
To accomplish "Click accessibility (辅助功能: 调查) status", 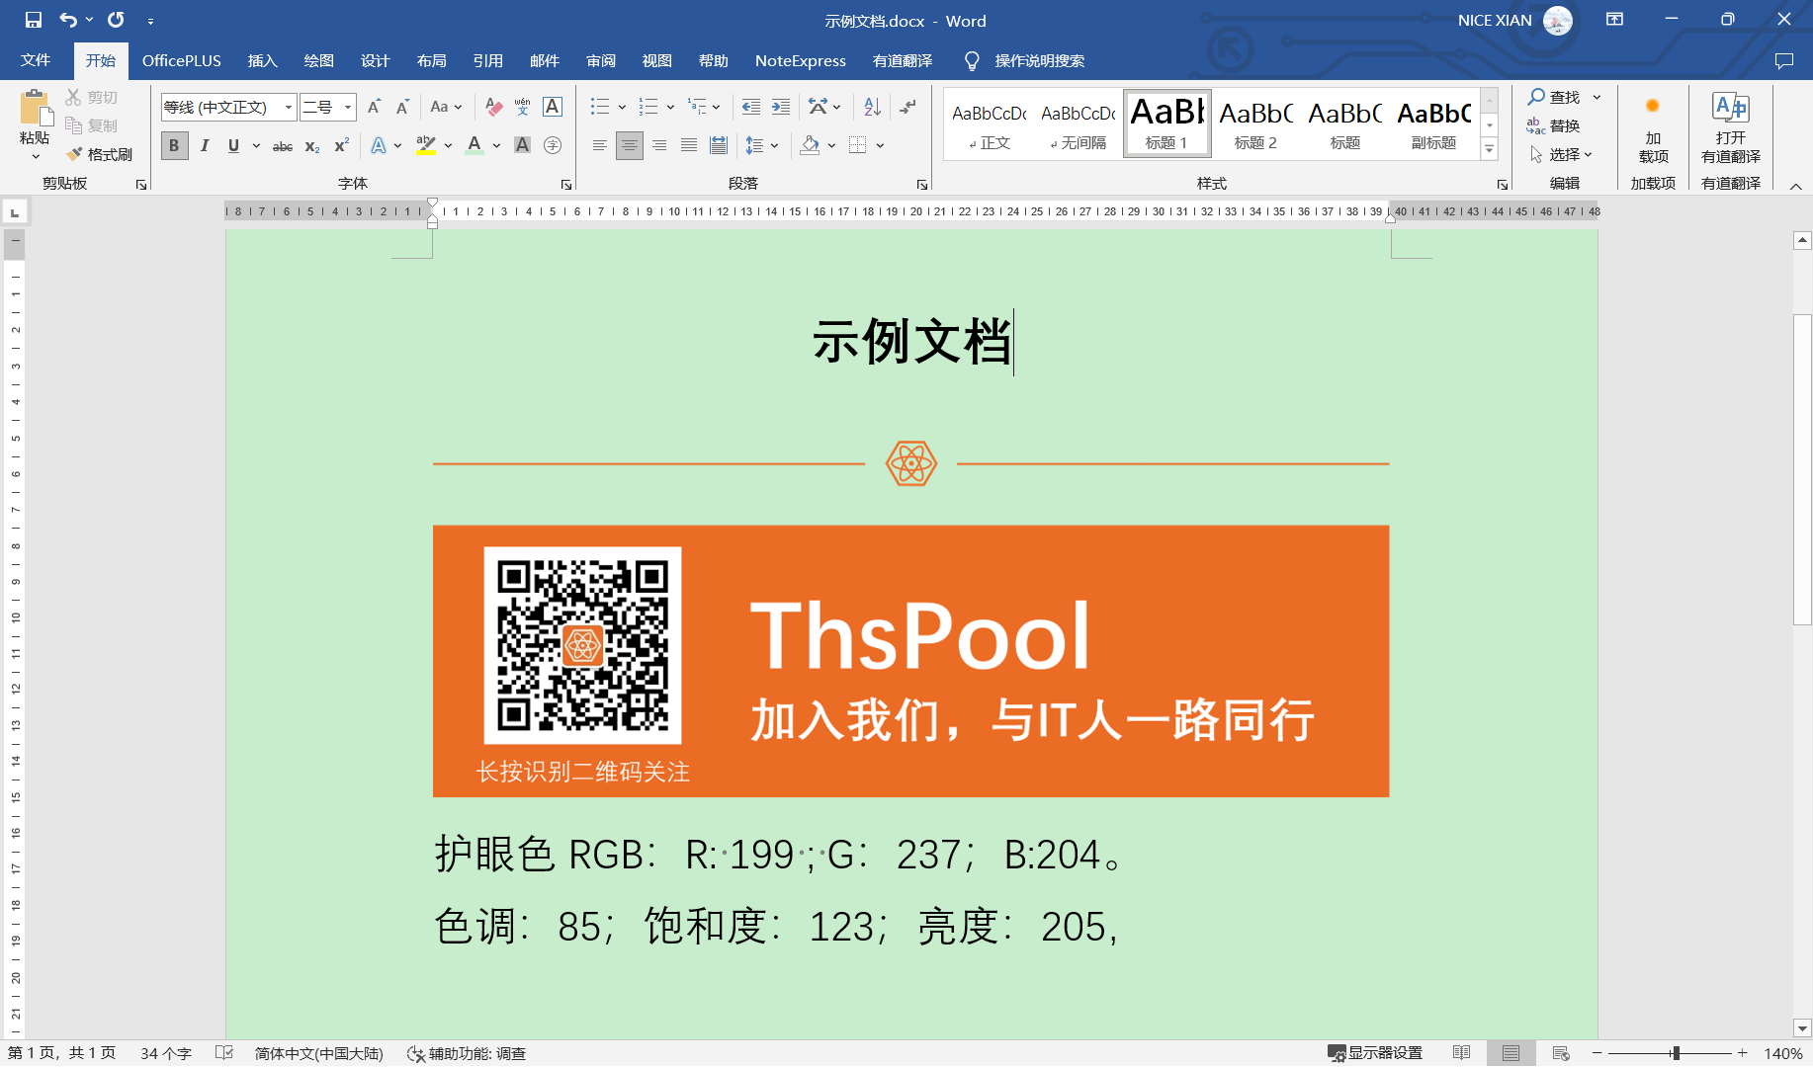I will click(467, 1053).
